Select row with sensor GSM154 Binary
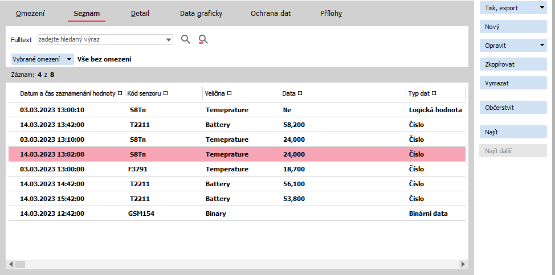The height and width of the screenshot is (275, 555). click(x=228, y=214)
